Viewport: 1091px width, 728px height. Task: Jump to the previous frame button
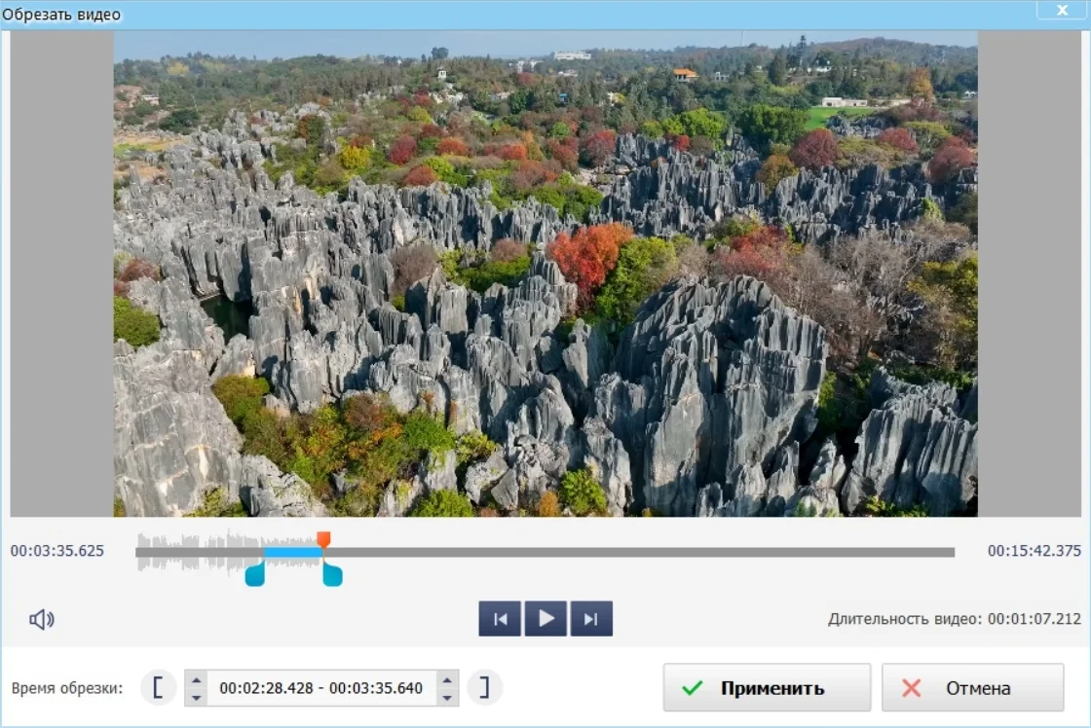tap(500, 619)
